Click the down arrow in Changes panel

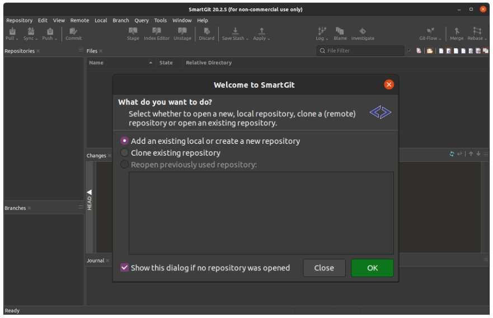point(478,154)
